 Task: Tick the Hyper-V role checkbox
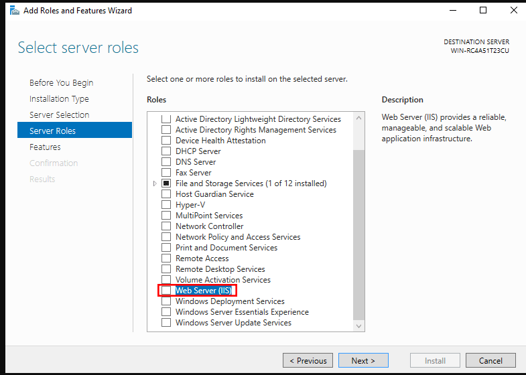coord(166,204)
